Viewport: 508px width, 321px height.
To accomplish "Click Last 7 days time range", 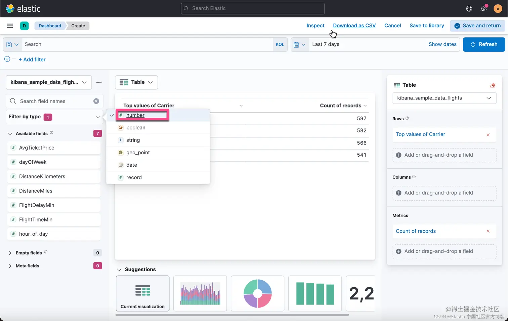I will tap(326, 44).
